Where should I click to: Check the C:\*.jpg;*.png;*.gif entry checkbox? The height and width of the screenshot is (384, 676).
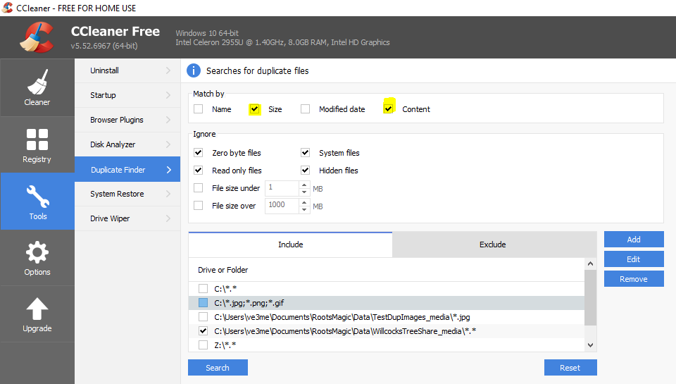(x=203, y=303)
